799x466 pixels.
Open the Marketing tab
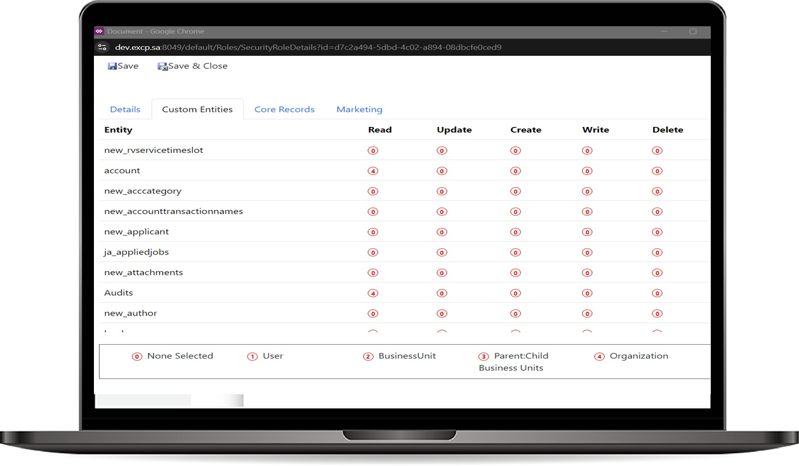pyautogui.click(x=359, y=109)
